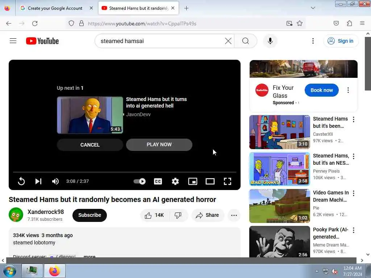Open the Firefox application menu
Image resolution: width=371 pixels, height=278 pixels.
click(362, 24)
